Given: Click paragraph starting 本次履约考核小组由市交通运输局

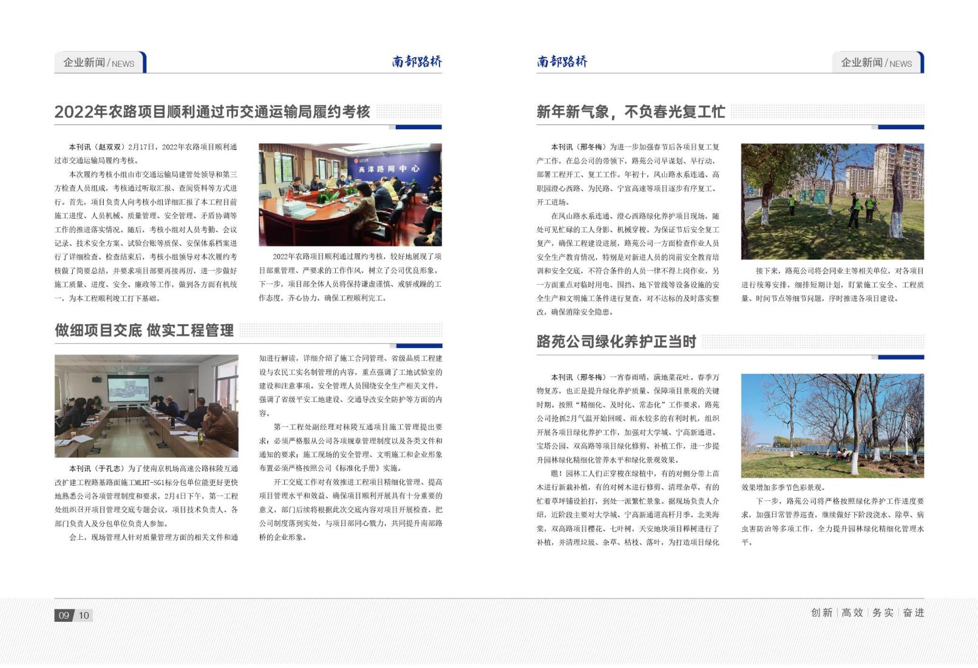Looking at the screenshot, I should pos(146,236).
